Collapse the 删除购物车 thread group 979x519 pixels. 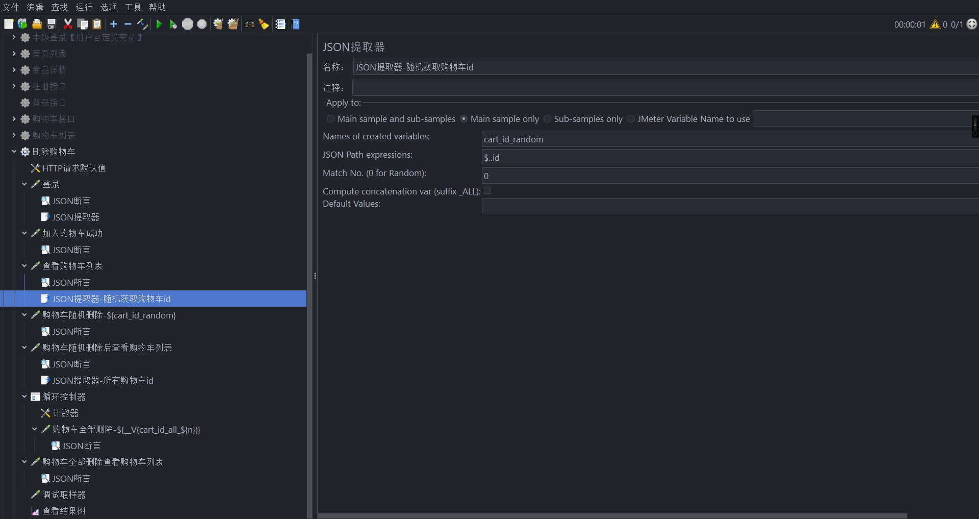(14, 152)
